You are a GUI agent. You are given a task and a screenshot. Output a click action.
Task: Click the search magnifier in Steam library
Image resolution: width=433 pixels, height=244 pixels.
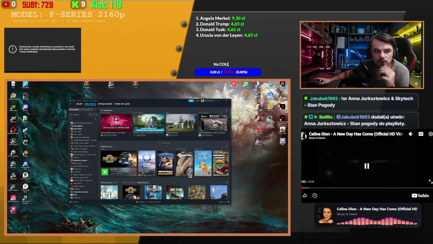coord(71,119)
